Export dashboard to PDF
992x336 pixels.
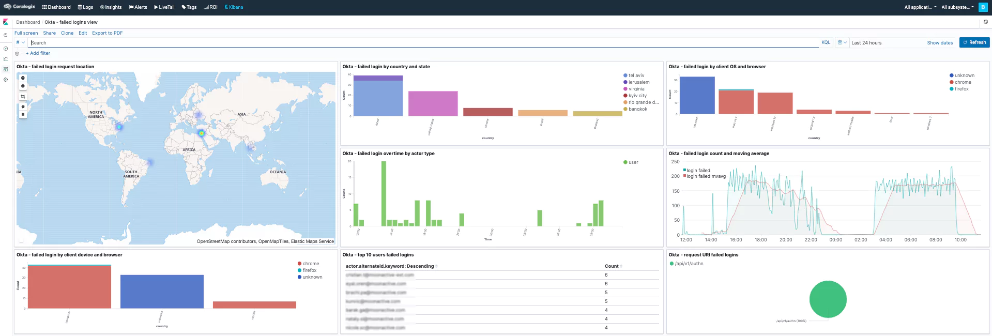pyautogui.click(x=108, y=33)
